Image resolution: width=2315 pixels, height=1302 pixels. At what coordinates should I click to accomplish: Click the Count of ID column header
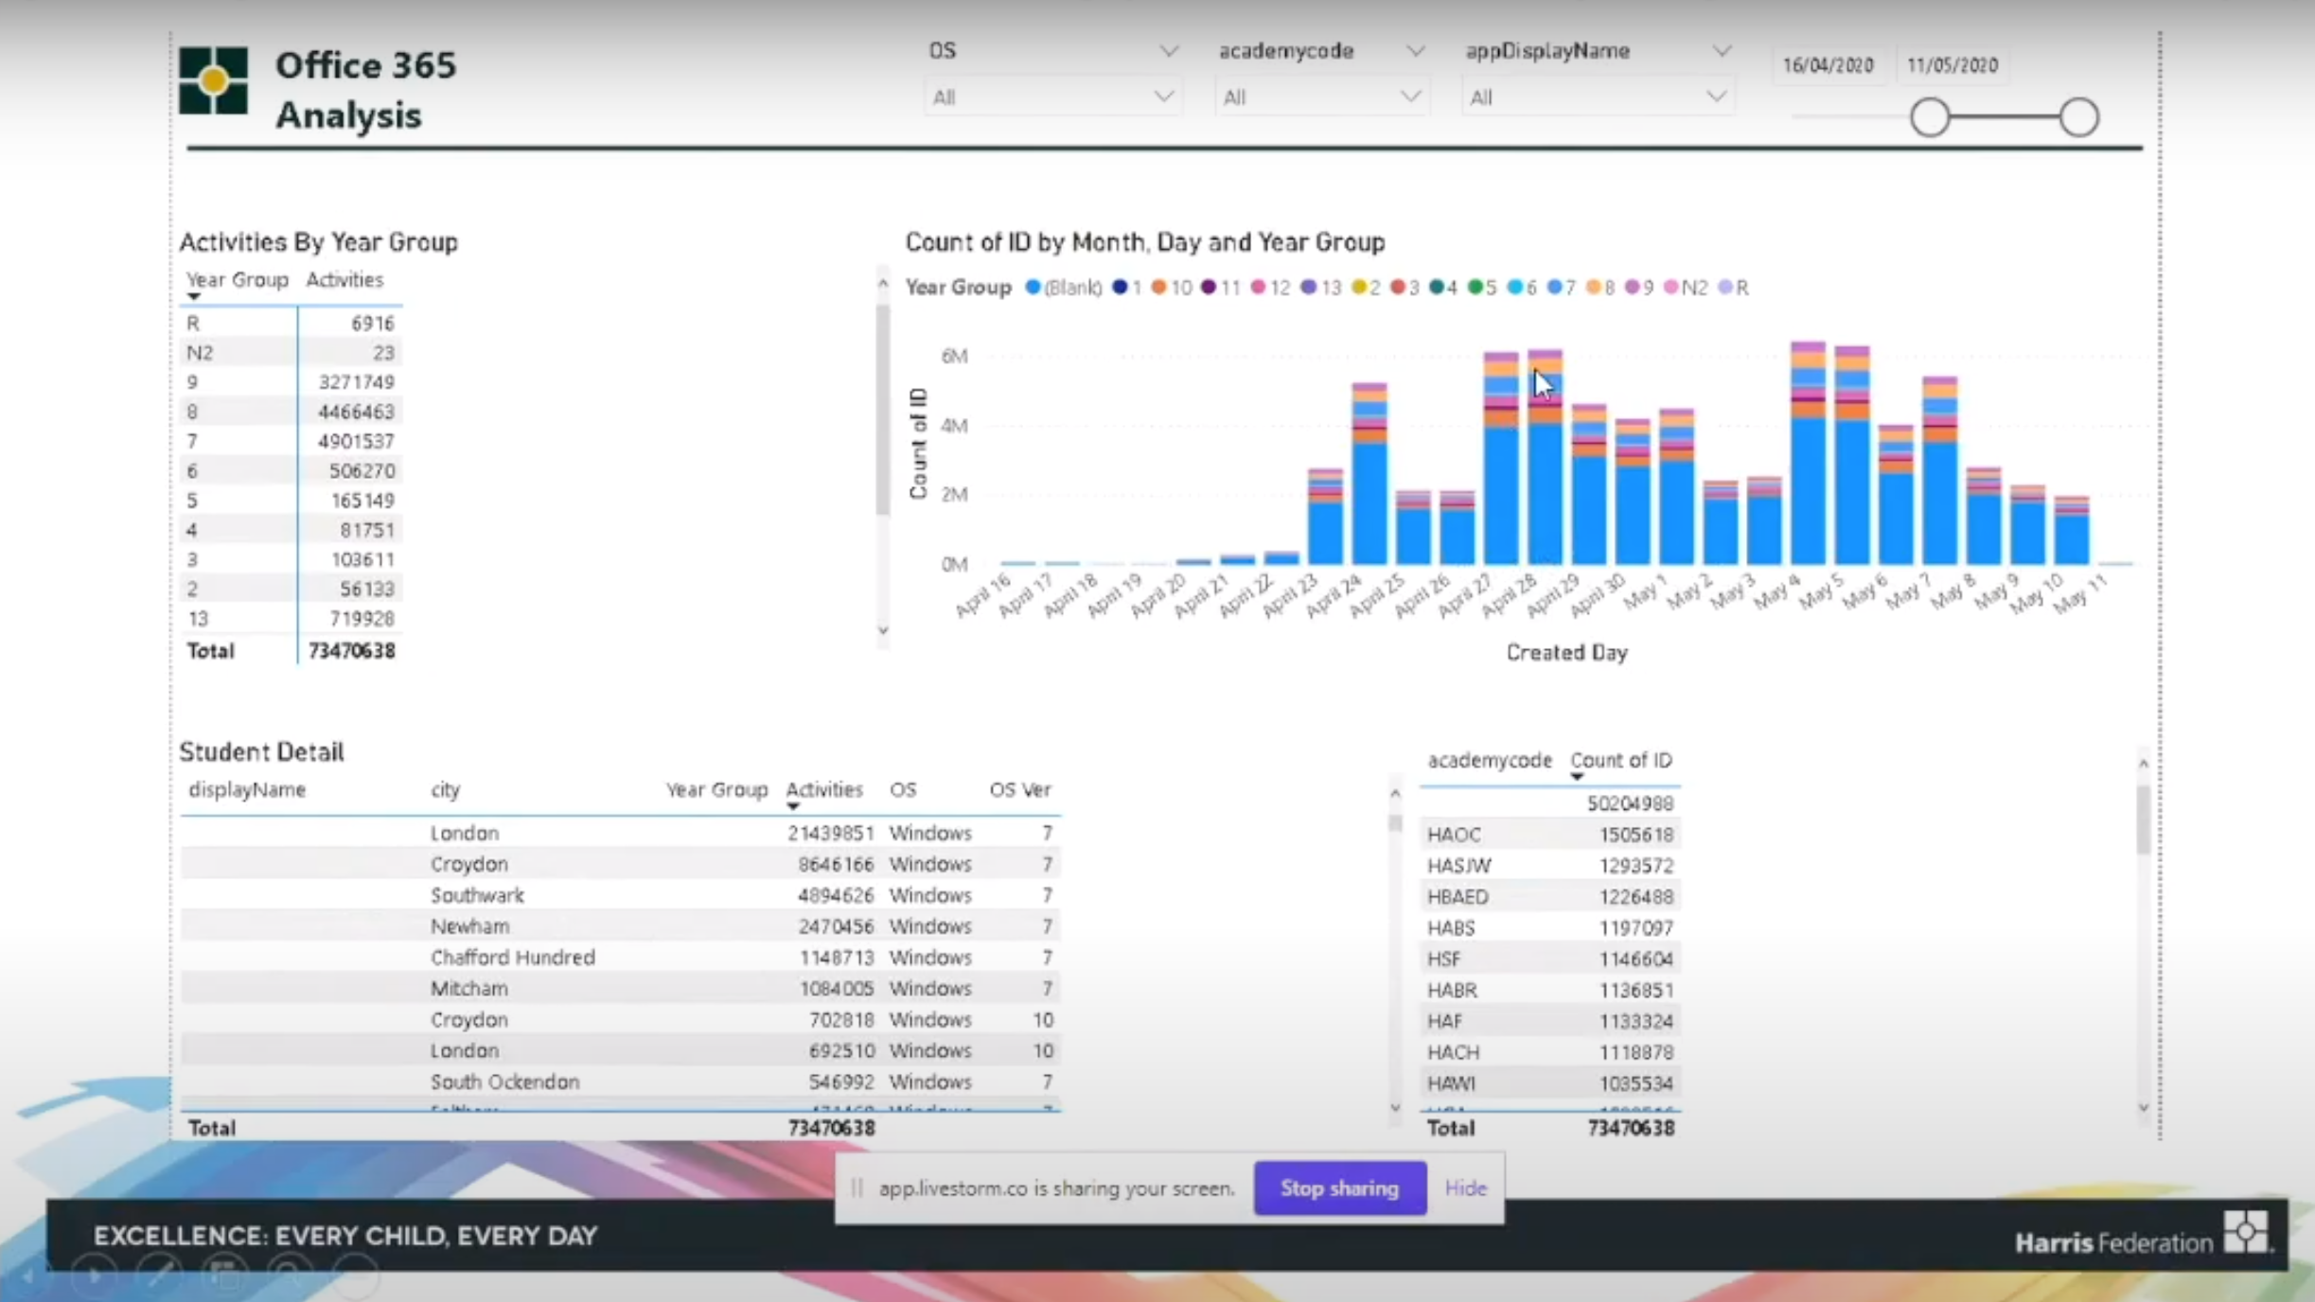(x=1620, y=761)
